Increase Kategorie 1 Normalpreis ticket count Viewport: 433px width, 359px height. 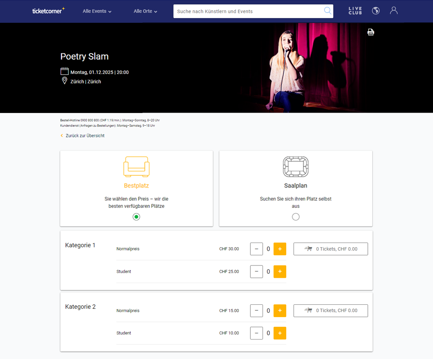280,249
